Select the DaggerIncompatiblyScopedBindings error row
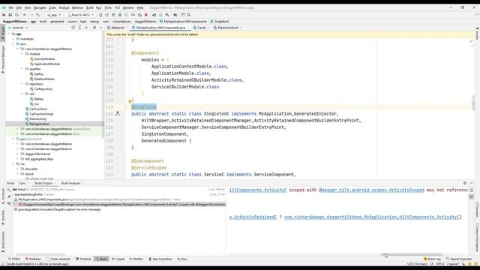Image resolution: width=480 pixels, height=270 pixels. [x=122, y=204]
